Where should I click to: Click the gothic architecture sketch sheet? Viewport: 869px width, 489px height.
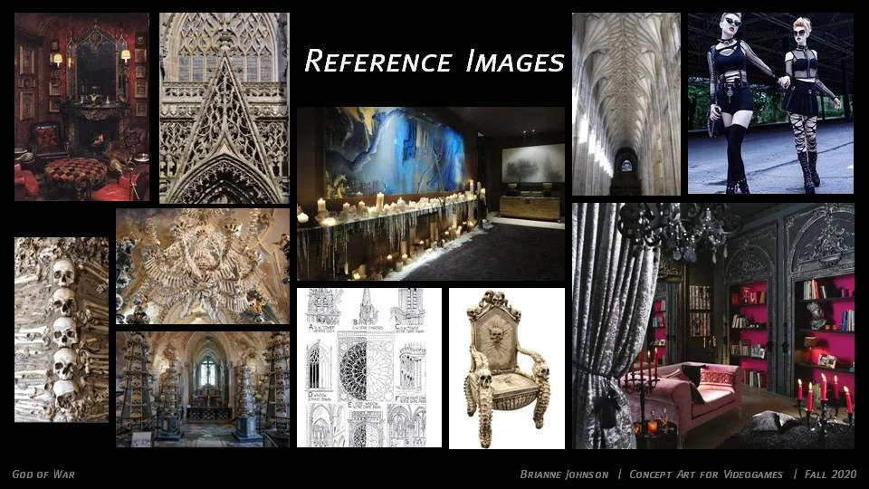point(369,368)
